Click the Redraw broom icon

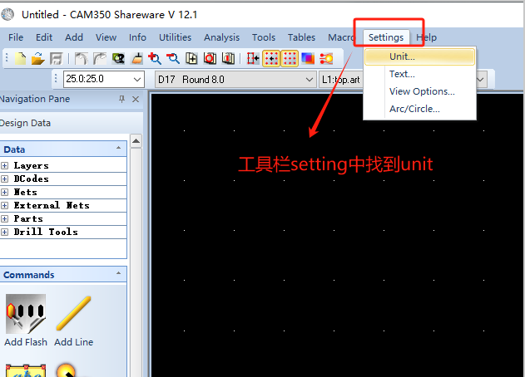tap(137, 58)
